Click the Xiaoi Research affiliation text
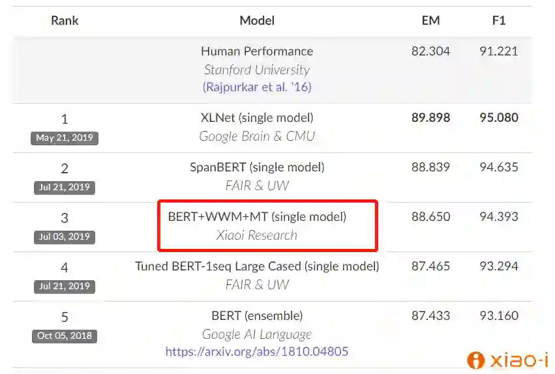This screenshot has width=555, height=374. (x=257, y=235)
